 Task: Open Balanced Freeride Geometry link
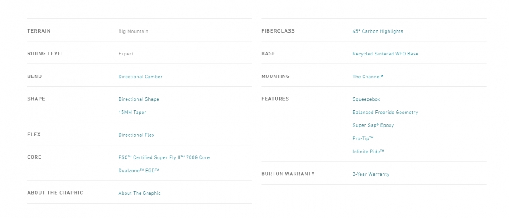(385, 112)
